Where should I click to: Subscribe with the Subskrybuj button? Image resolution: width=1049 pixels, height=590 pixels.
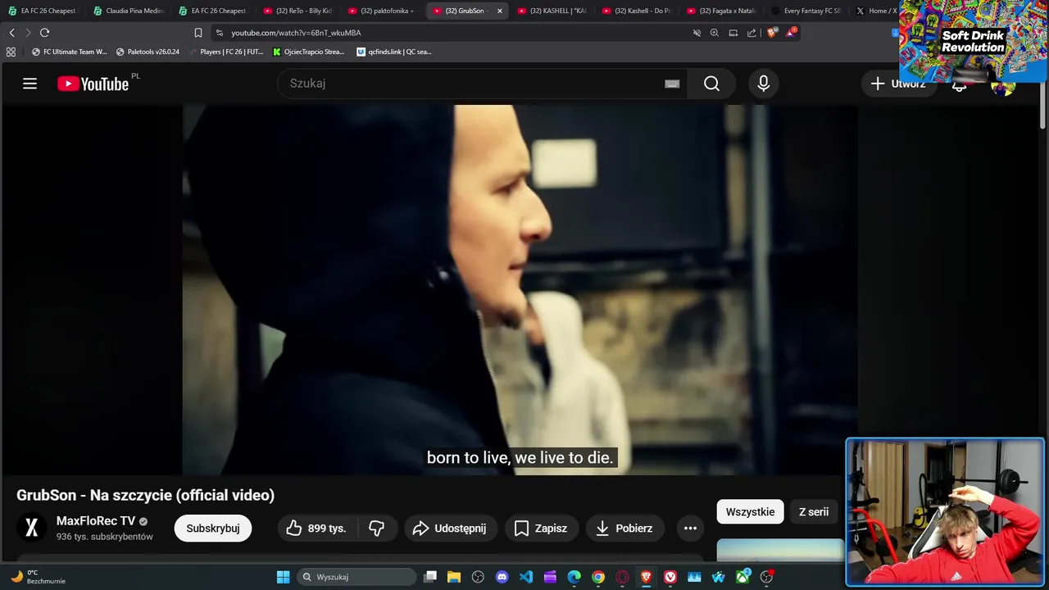tap(213, 529)
